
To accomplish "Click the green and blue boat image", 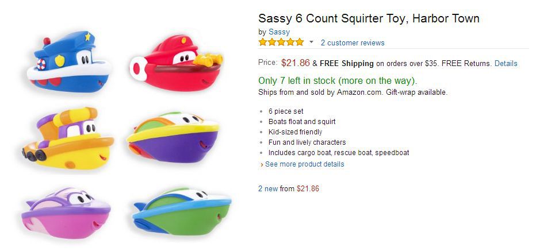I will pyautogui.click(x=182, y=211).
